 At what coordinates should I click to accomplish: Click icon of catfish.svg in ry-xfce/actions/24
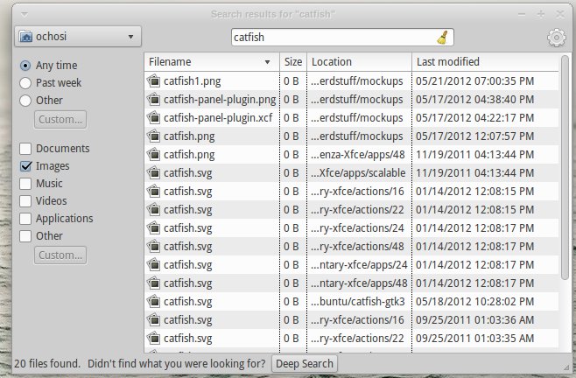point(154,227)
